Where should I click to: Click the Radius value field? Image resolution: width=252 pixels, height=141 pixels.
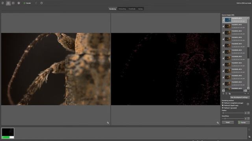click(245, 113)
